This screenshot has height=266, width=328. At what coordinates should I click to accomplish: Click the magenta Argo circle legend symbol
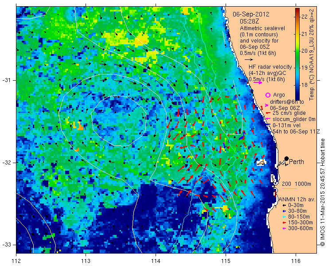[268, 95]
